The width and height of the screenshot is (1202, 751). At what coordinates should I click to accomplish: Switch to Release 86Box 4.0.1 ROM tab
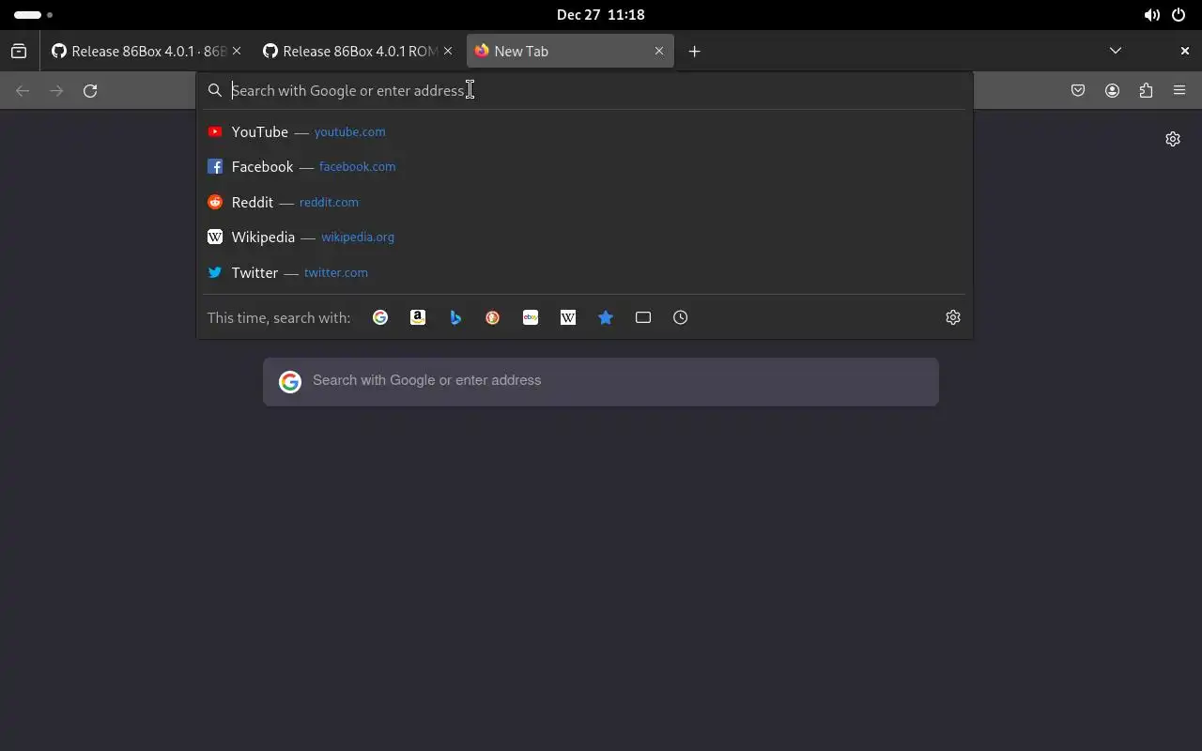coord(357,51)
